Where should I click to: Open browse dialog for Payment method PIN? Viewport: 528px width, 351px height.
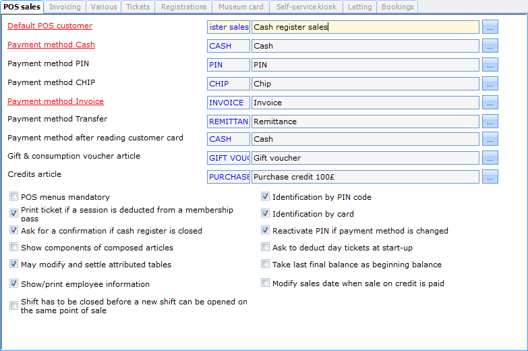tap(490, 65)
